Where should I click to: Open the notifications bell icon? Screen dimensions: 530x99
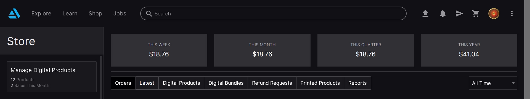443,13
